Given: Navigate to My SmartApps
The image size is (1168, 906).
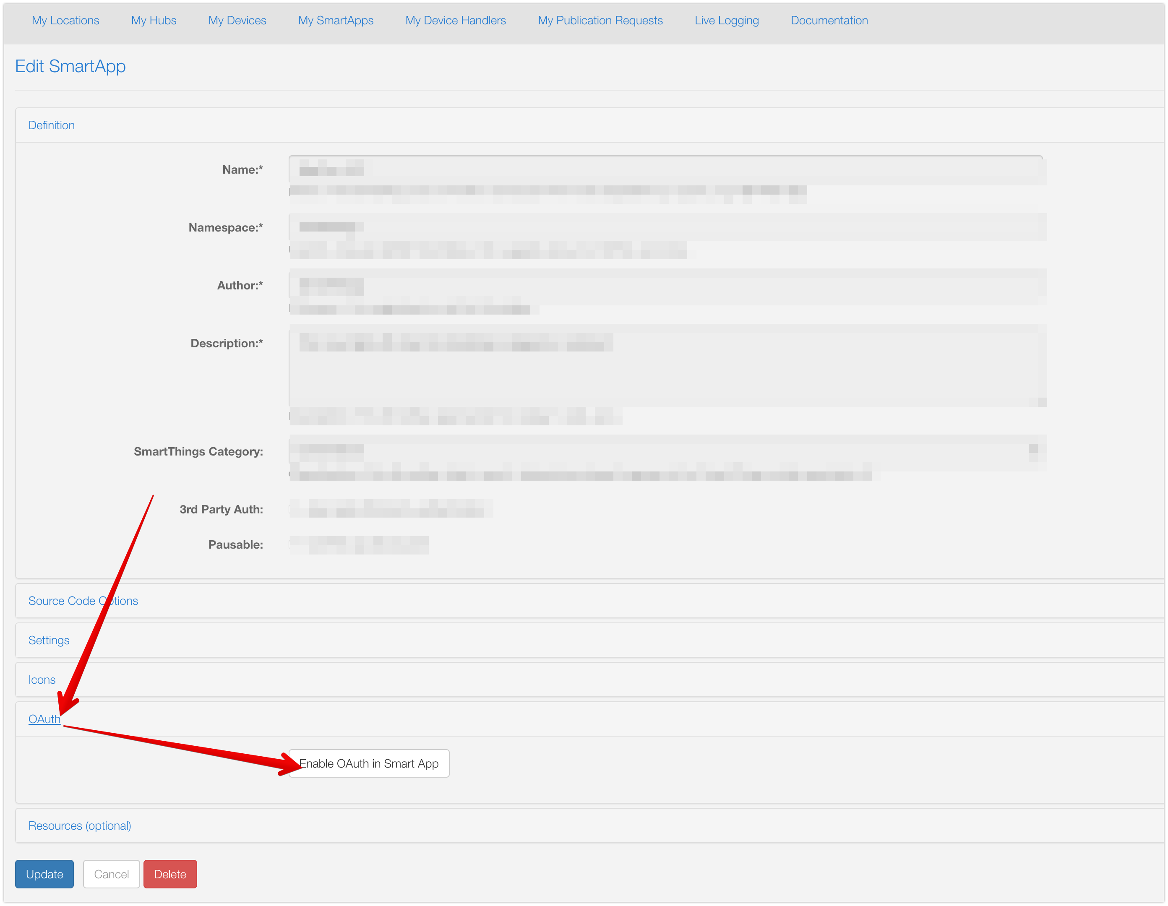Looking at the screenshot, I should [335, 20].
